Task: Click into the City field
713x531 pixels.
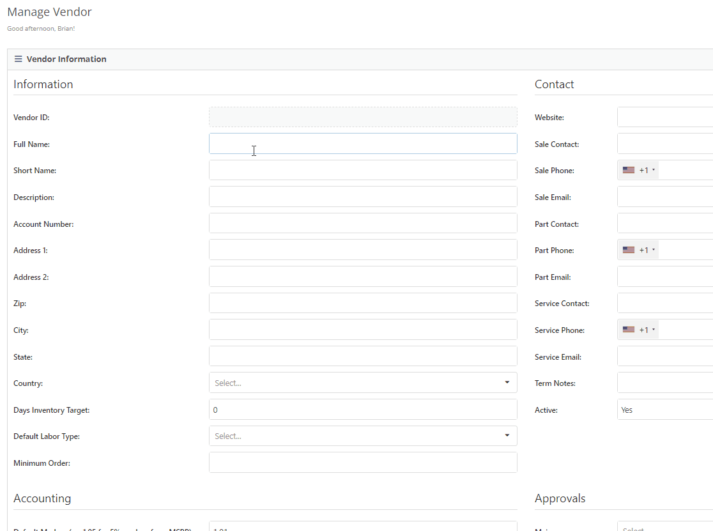Action: coord(363,330)
